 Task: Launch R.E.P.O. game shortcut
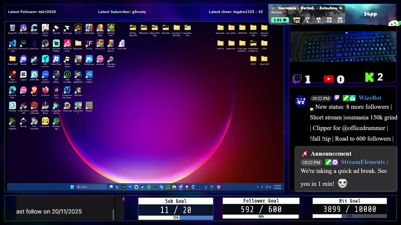[x=78, y=29]
